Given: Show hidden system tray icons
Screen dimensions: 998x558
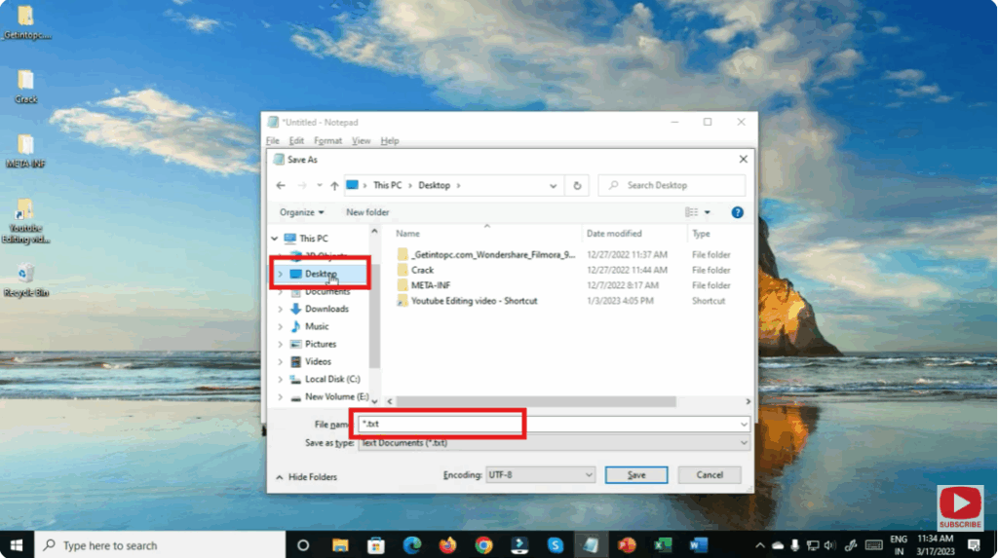Looking at the screenshot, I should (760, 545).
